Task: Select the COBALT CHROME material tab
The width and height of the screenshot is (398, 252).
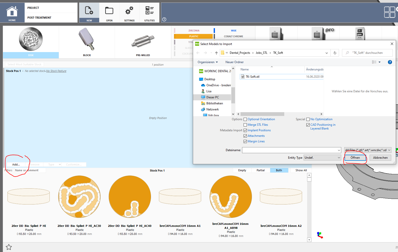Action: coord(234,36)
